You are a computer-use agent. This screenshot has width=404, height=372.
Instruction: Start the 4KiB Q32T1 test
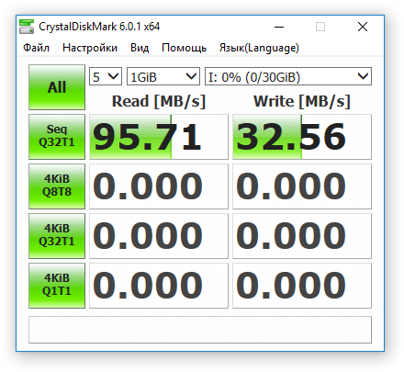(x=57, y=236)
